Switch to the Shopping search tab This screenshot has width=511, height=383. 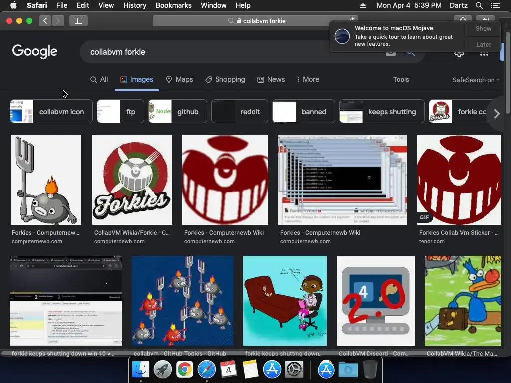pyautogui.click(x=225, y=79)
